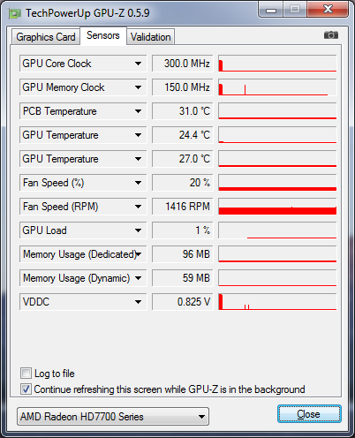Click the Fan Speed (RPM) history graph
Viewport: 355px width, 438px height.
[277, 207]
